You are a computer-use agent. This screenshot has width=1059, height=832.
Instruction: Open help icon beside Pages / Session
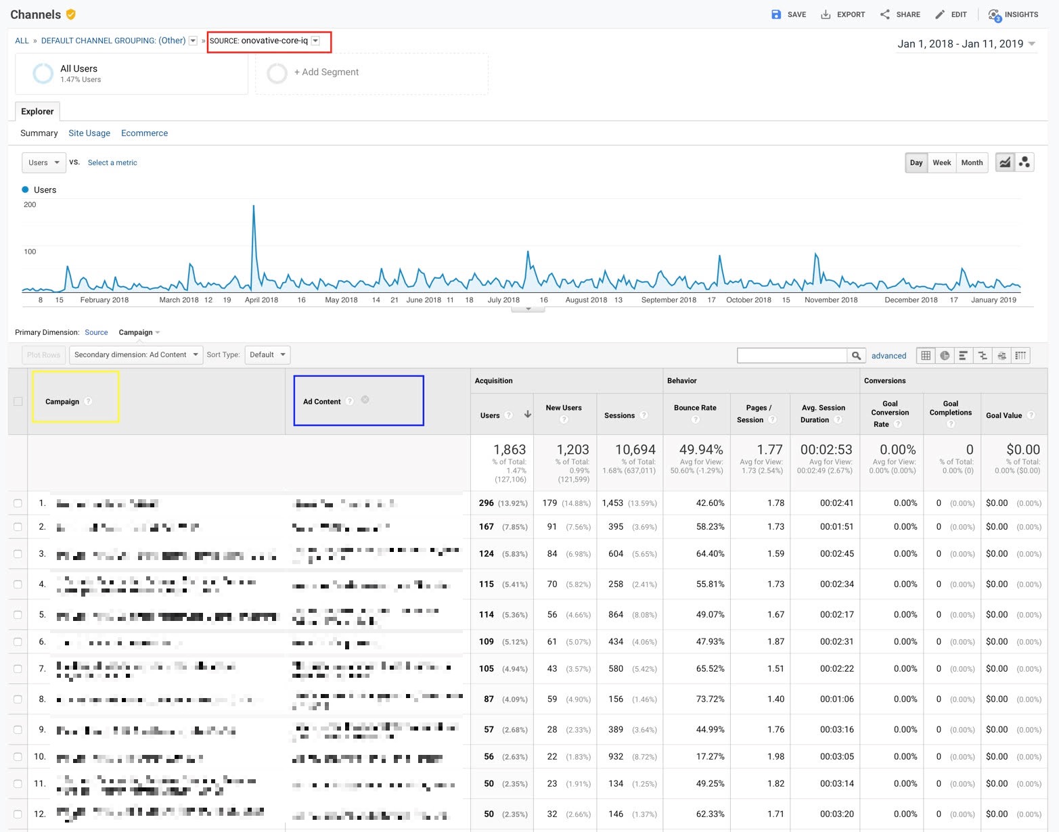click(x=772, y=420)
